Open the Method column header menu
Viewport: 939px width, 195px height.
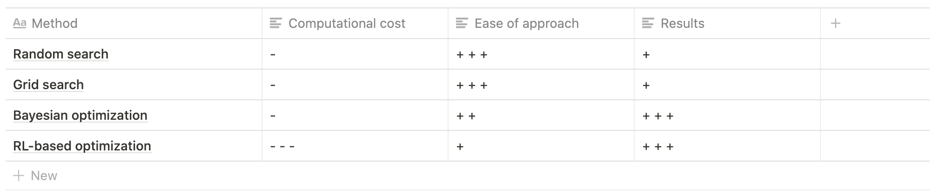pos(134,23)
